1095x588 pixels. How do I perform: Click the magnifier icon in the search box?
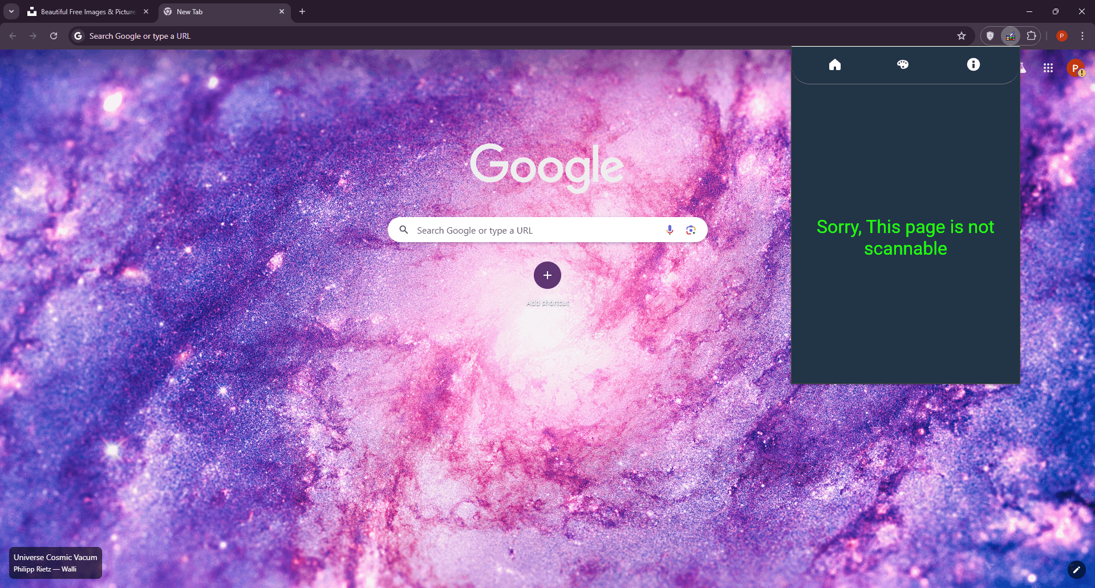tap(404, 230)
